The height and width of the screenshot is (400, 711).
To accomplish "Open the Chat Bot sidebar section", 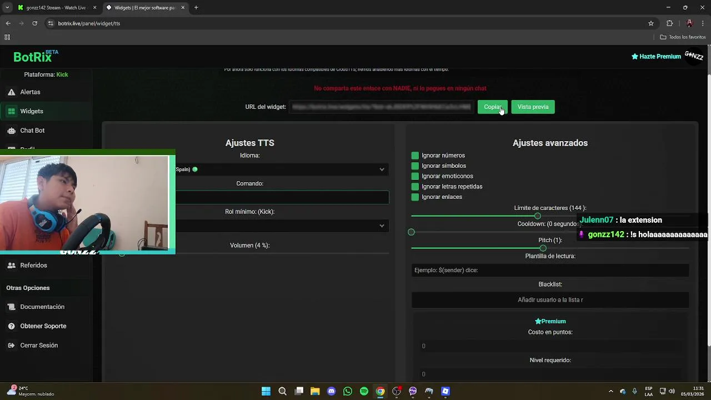I will (x=32, y=131).
